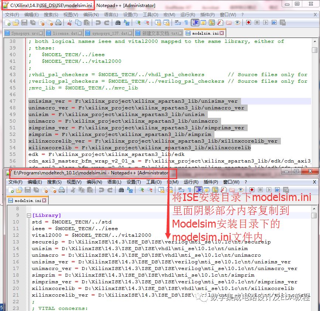Toggle Monitoring eye icon in upper window toolbar
Screen dimensions: 320x311
[x=237, y=23]
